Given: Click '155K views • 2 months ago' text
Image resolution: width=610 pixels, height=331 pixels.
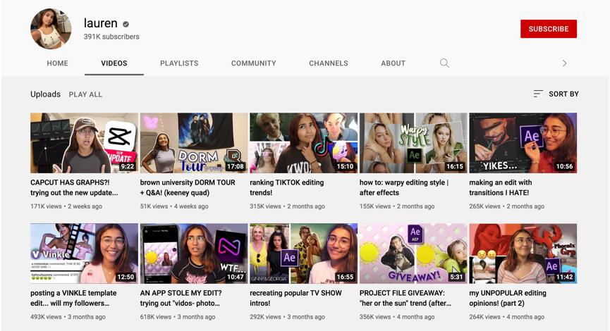Looking at the screenshot, I should [x=397, y=206].
